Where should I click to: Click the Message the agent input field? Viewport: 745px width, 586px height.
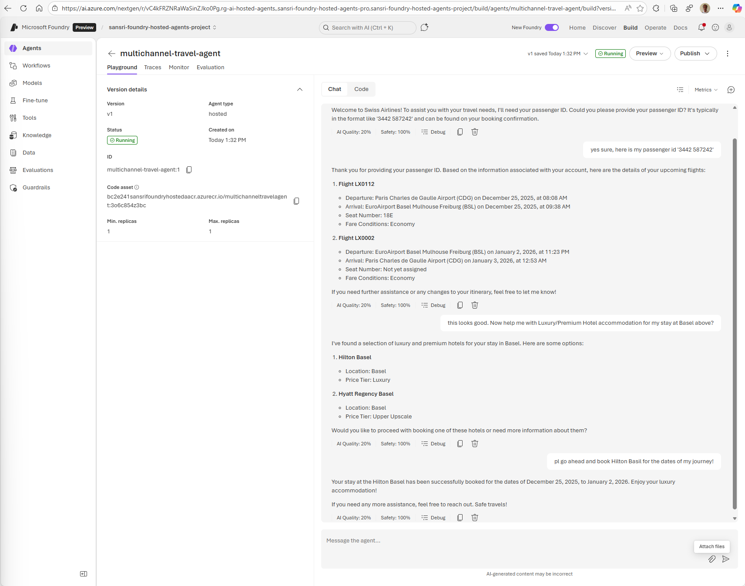tap(530, 549)
